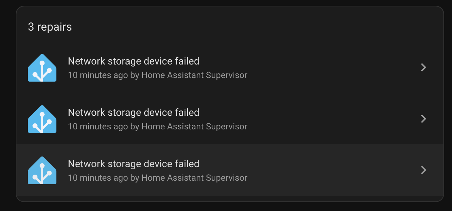Click the number "3" in the card heading
This screenshot has height=211, width=452.
[31, 27]
